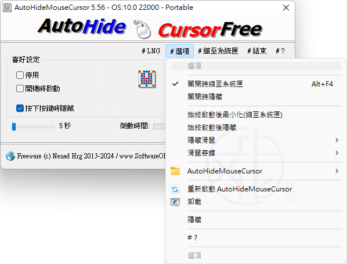Click the timeout slider thumb

(14, 127)
